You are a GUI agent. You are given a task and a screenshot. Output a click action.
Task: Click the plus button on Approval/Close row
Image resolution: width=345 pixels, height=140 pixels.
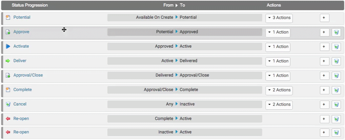324,76
